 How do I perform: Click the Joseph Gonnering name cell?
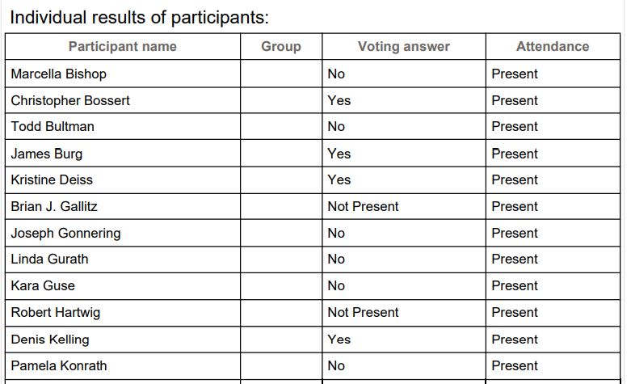(x=122, y=233)
